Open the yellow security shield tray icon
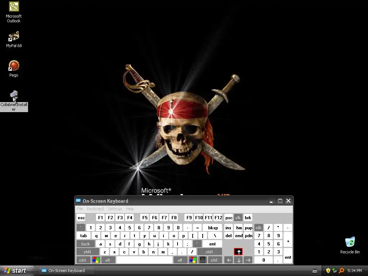Screen dimensions: 368x276 [328, 271]
